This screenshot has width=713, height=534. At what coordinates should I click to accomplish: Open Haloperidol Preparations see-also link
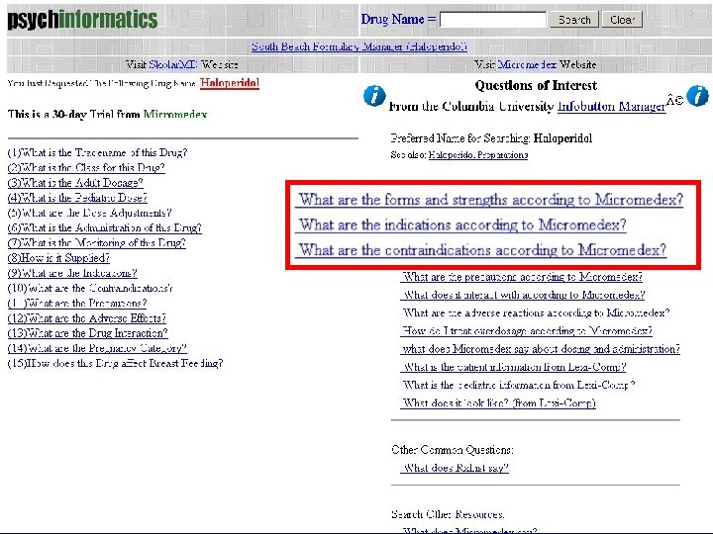click(x=478, y=155)
